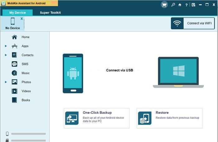Click the Home sidebar house icon
The image size is (218, 142).
(x=14, y=37)
